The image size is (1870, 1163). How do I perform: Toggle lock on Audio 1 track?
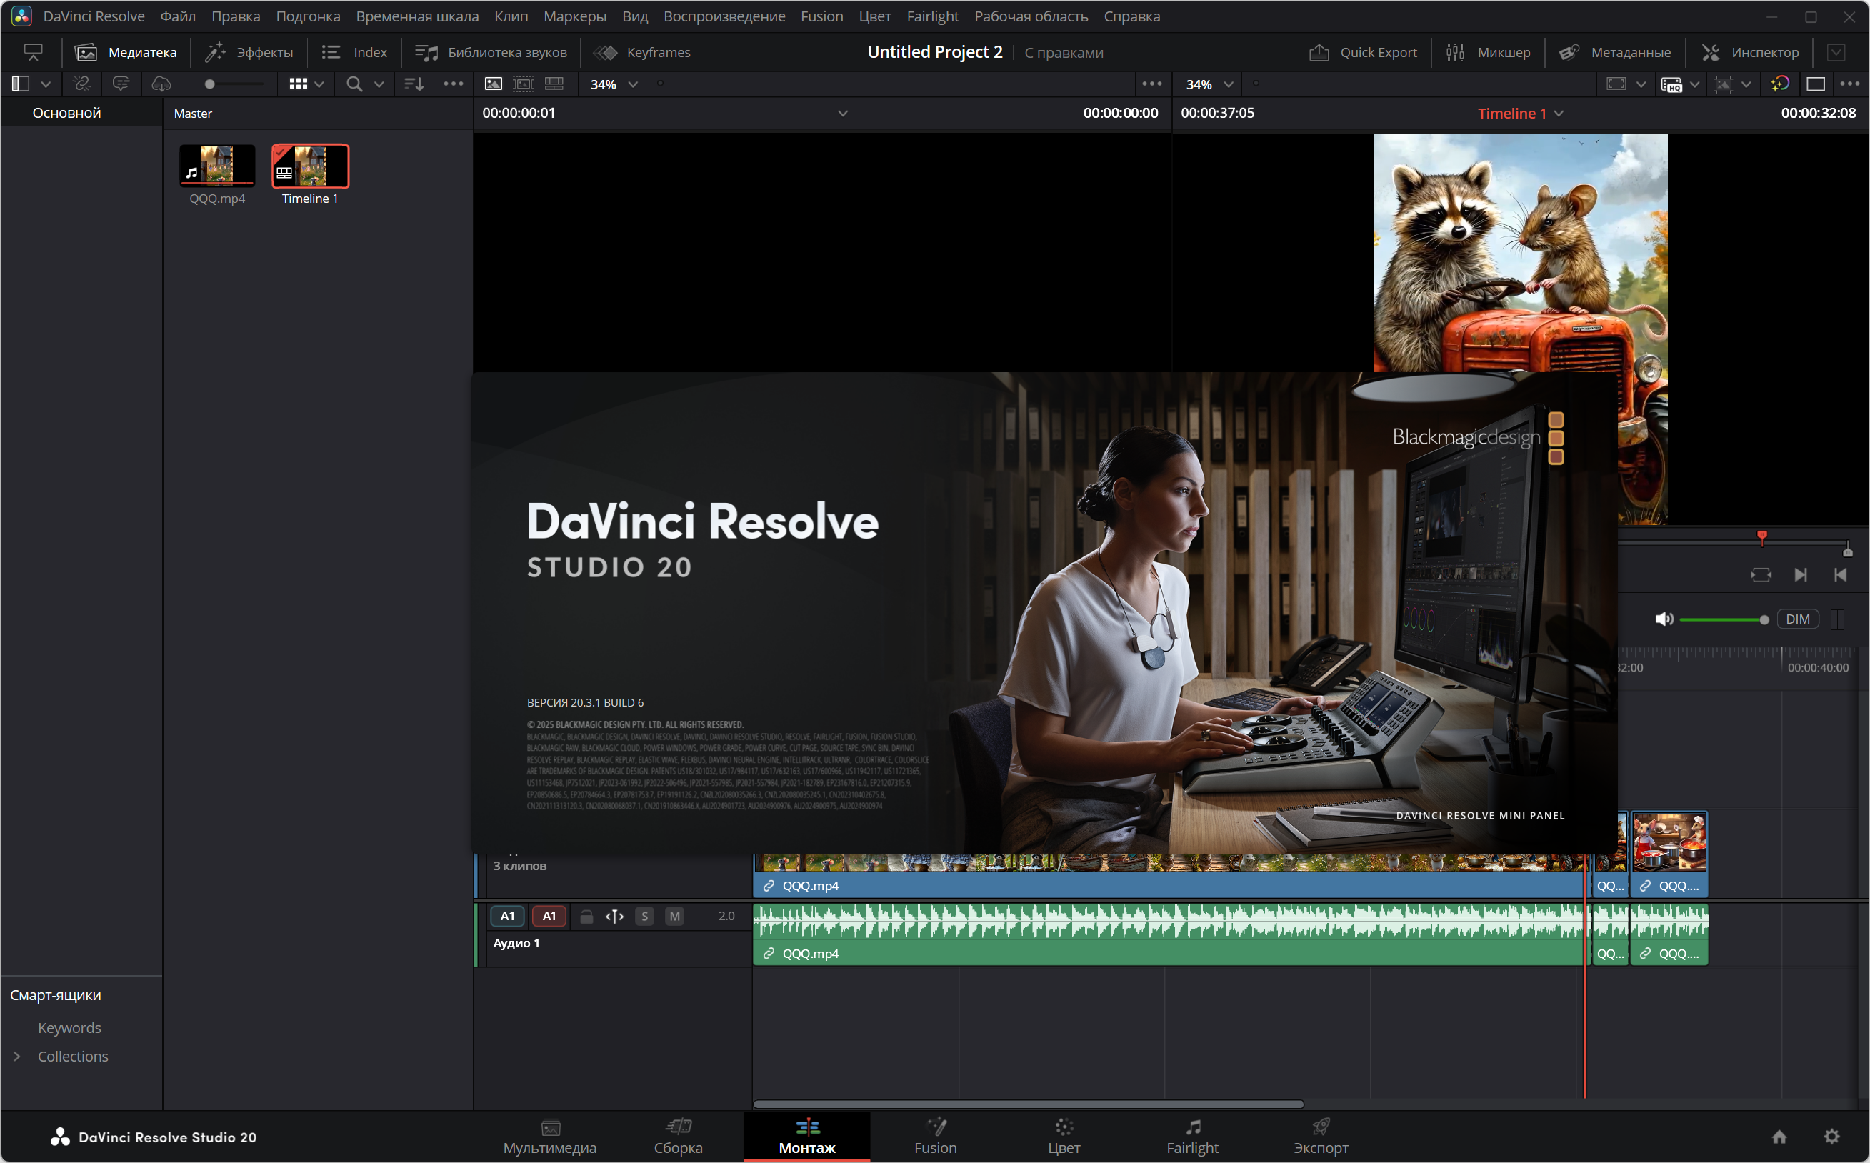coord(586,916)
